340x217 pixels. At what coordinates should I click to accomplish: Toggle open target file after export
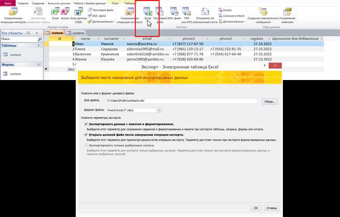(x=86, y=135)
